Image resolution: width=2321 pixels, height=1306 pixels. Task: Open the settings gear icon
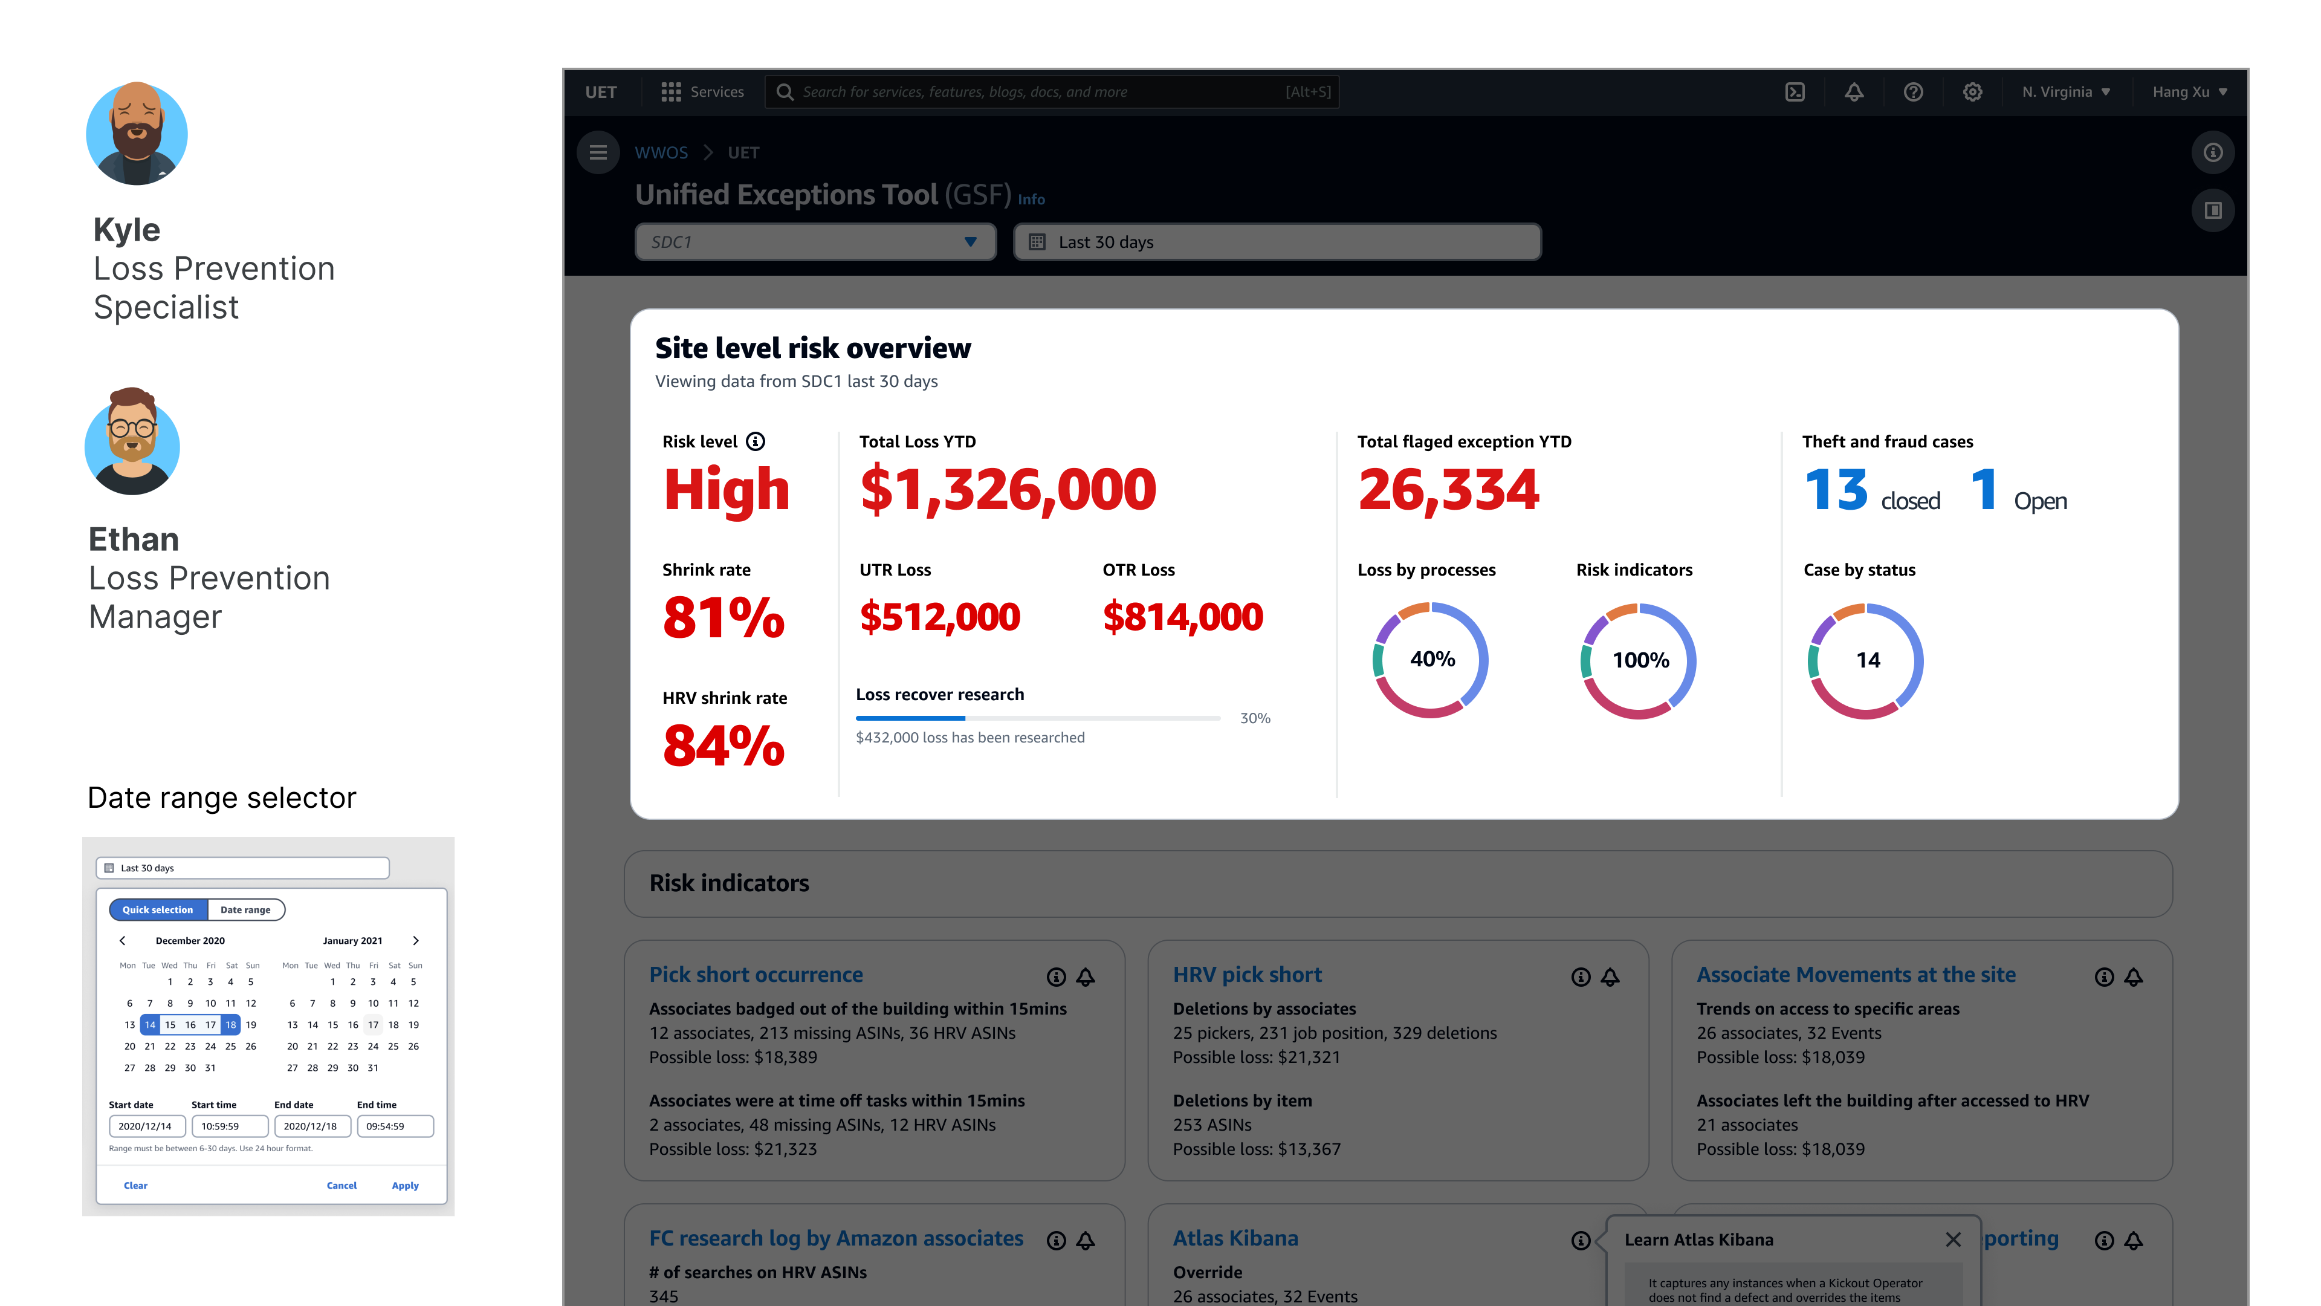point(1972,92)
